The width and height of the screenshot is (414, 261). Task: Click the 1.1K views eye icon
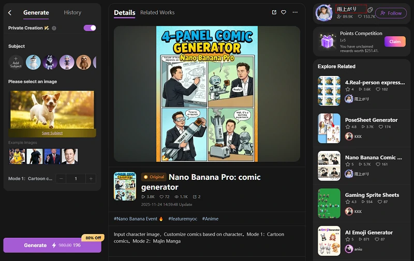pyautogui.click(x=176, y=197)
